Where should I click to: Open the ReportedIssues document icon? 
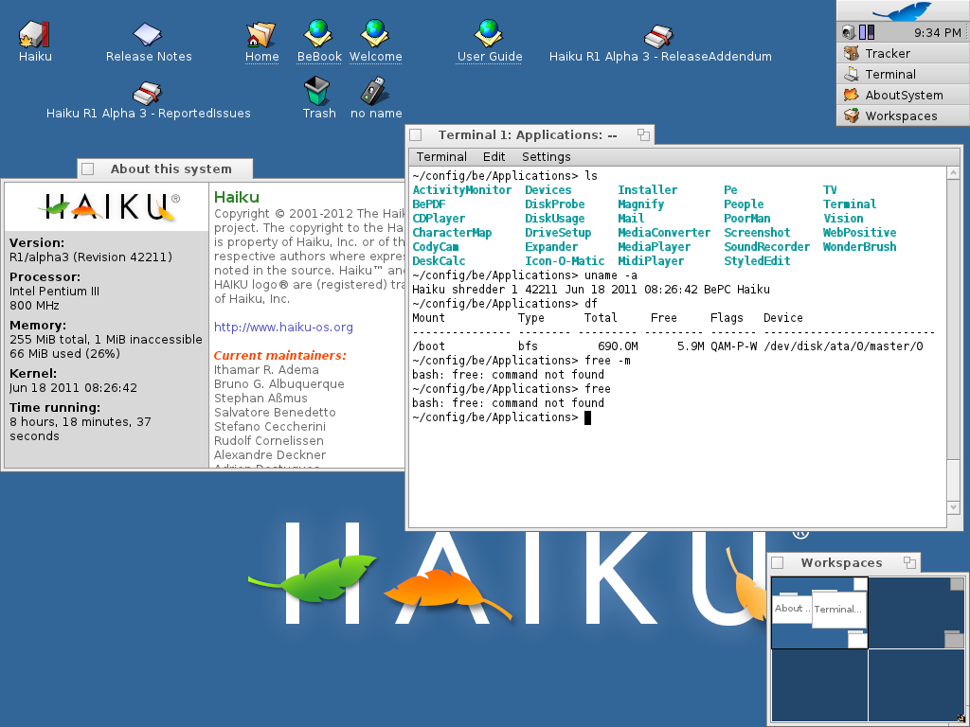click(x=148, y=92)
